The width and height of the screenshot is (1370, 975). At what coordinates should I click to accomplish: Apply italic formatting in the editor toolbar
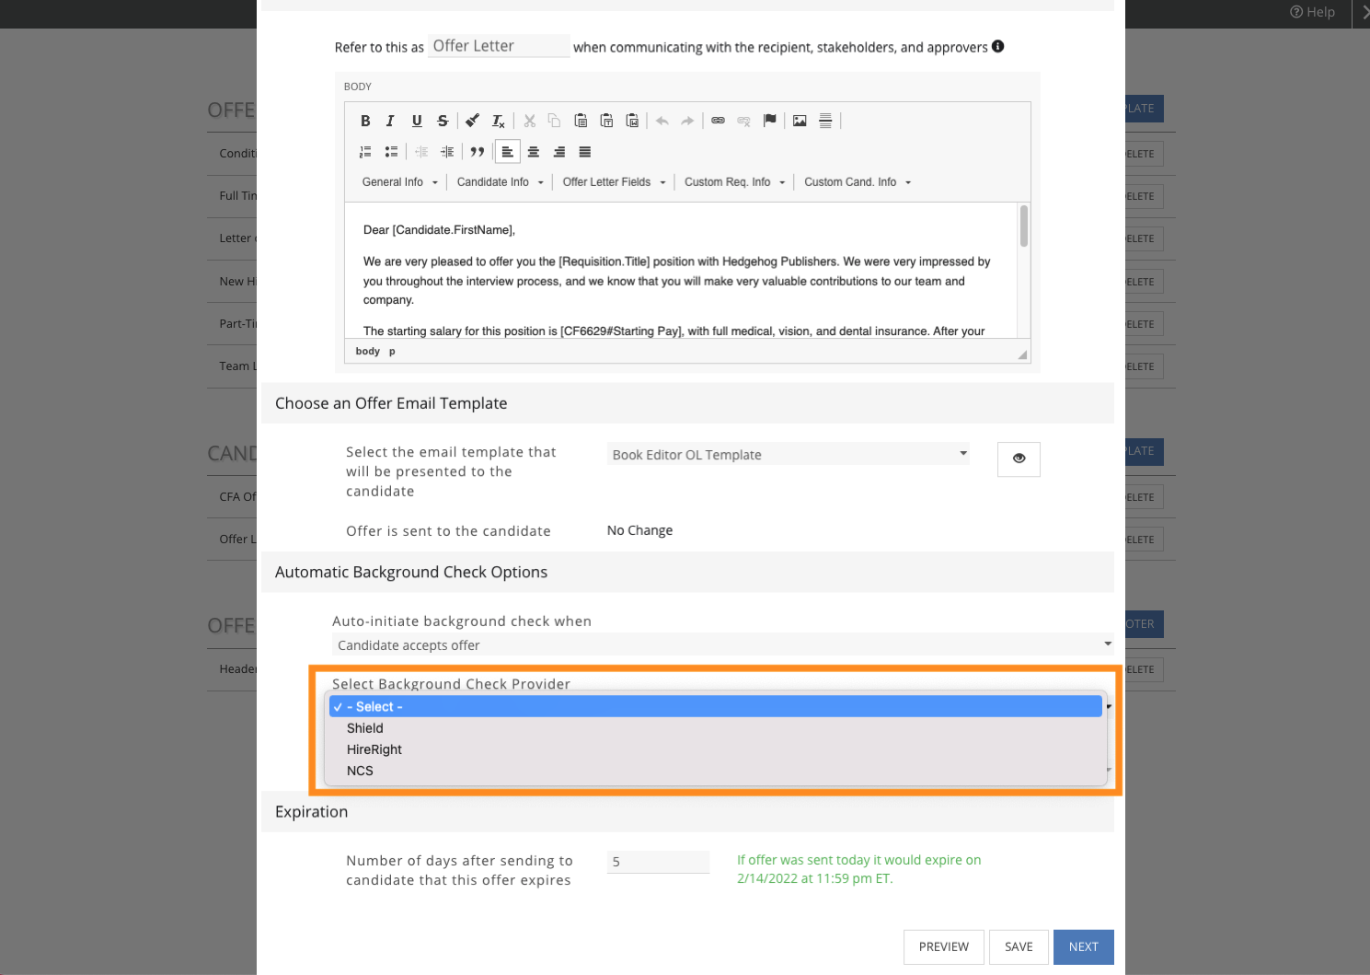pos(390,121)
